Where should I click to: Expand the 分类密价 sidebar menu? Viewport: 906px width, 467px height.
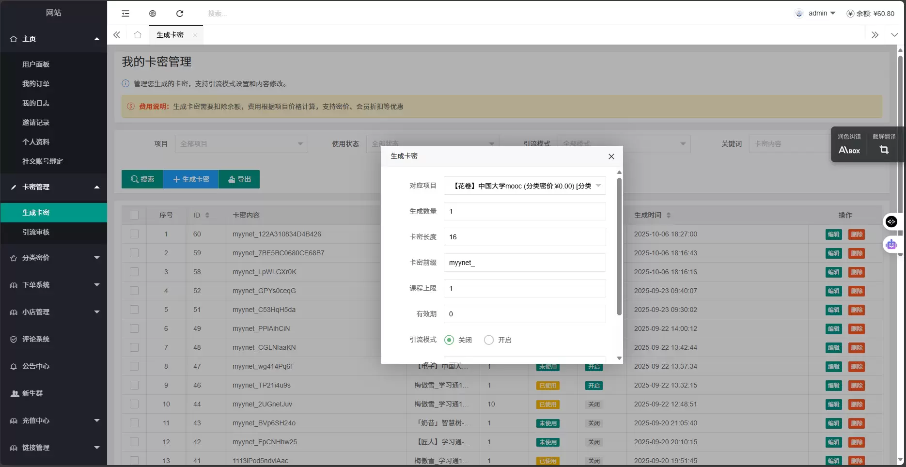53,258
